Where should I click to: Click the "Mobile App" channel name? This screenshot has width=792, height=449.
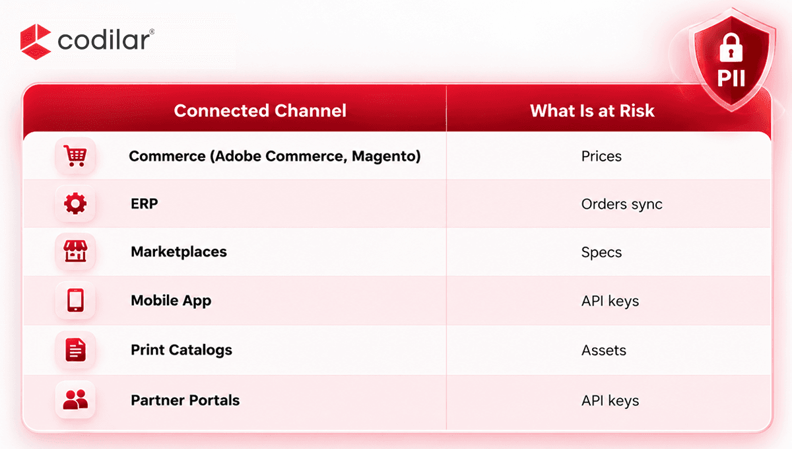coord(171,300)
